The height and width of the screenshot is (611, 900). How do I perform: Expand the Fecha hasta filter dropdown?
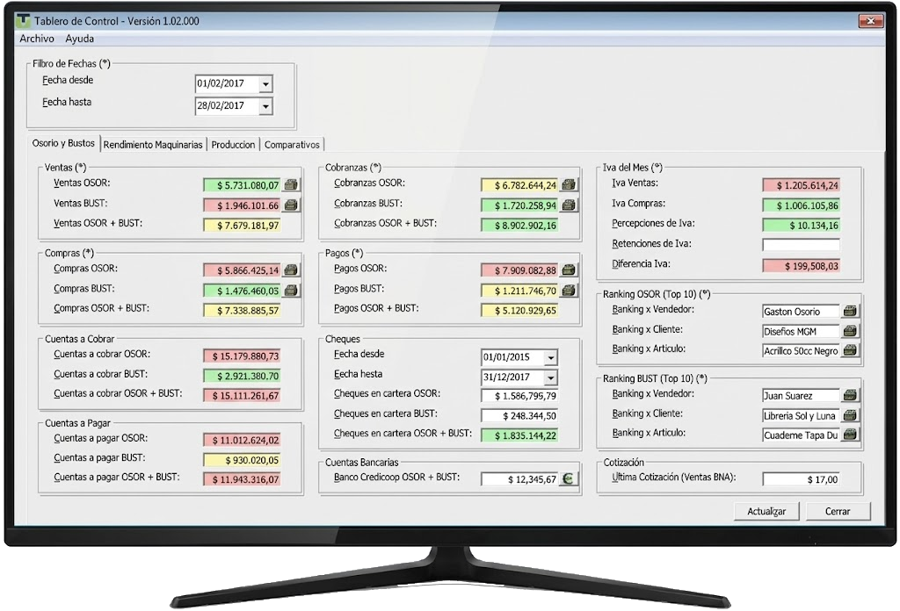tap(265, 107)
